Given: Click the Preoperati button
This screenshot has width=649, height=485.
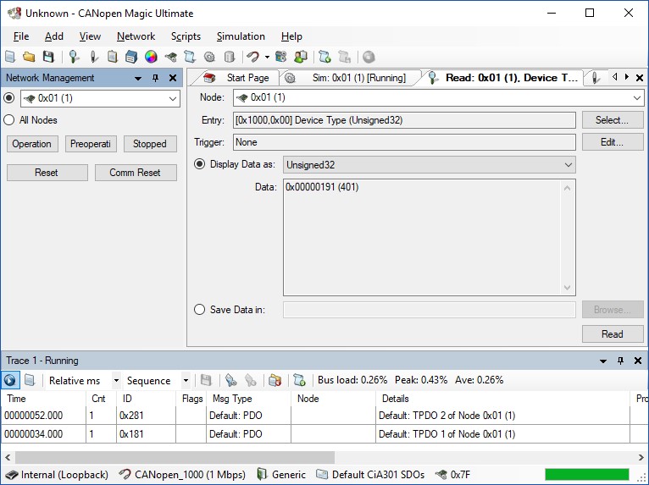Looking at the screenshot, I should point(91,144).
